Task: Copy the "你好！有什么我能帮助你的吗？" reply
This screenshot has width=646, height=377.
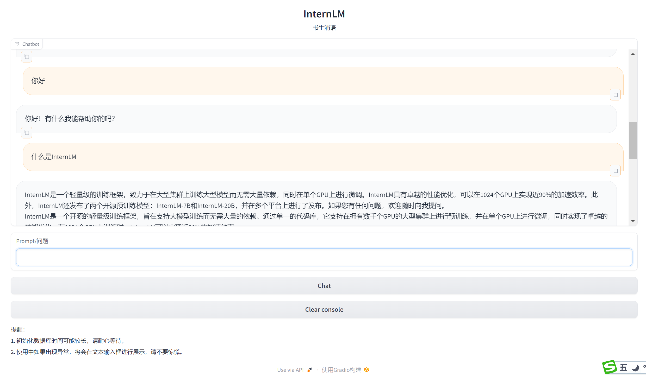Action: [x=26, y=132]
